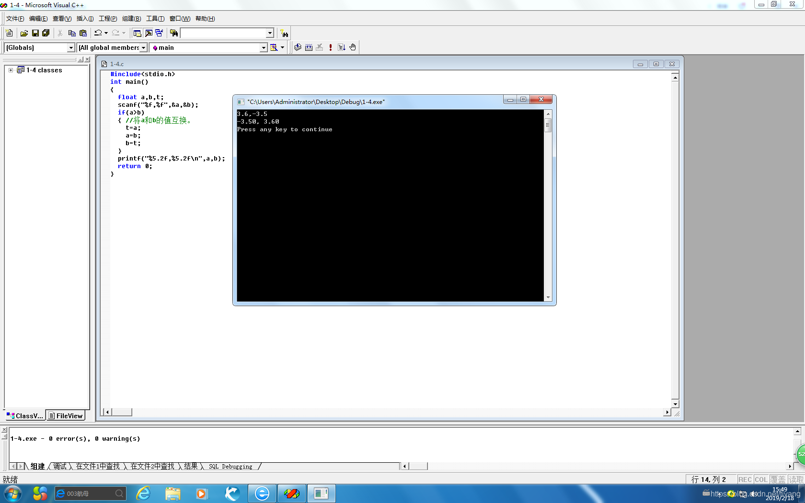
Task: Switch to the 在文件2中查找 tab
Action: [x=152, y=466]
